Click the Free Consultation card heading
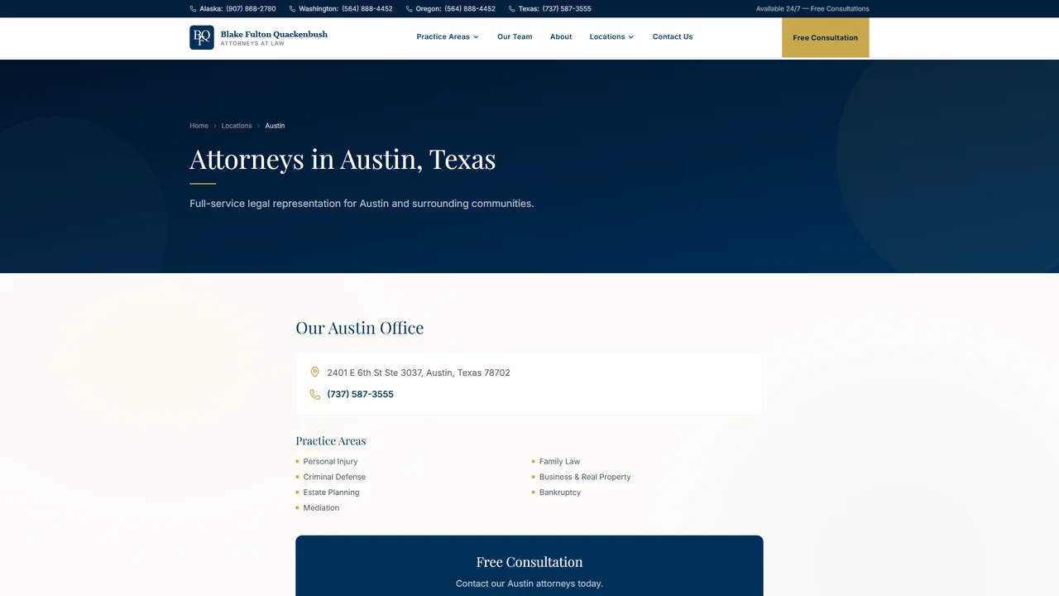Viewport: 1059px width, 596px height. [x=529, y=562]
